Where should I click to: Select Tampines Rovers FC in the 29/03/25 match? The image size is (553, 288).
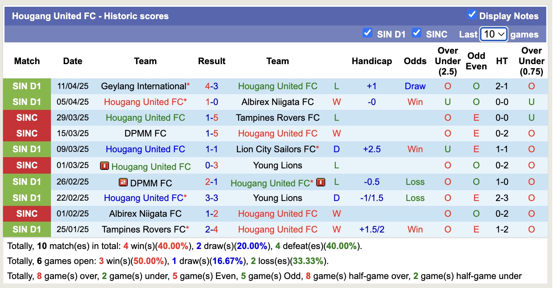(x=278, y=118)
